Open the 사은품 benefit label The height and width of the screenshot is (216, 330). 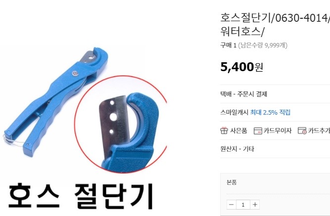tap(238, 130)
